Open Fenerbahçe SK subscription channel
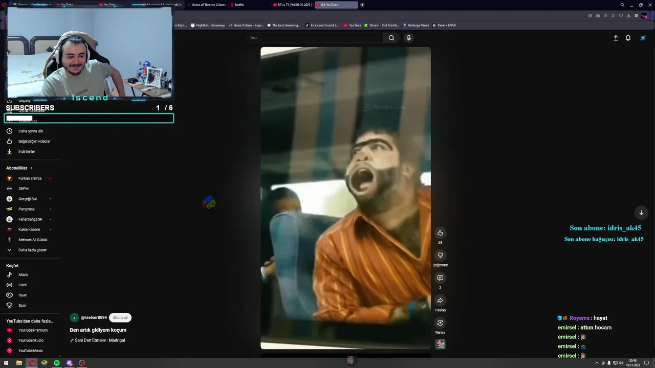This screenshot has width=655, height=368. click(30, 219)
